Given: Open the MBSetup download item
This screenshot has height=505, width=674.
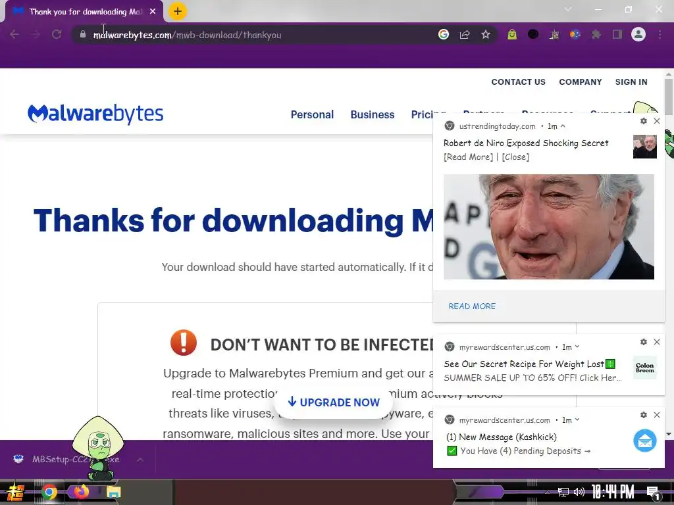Looking at the screenshot, I should point(66,460).
